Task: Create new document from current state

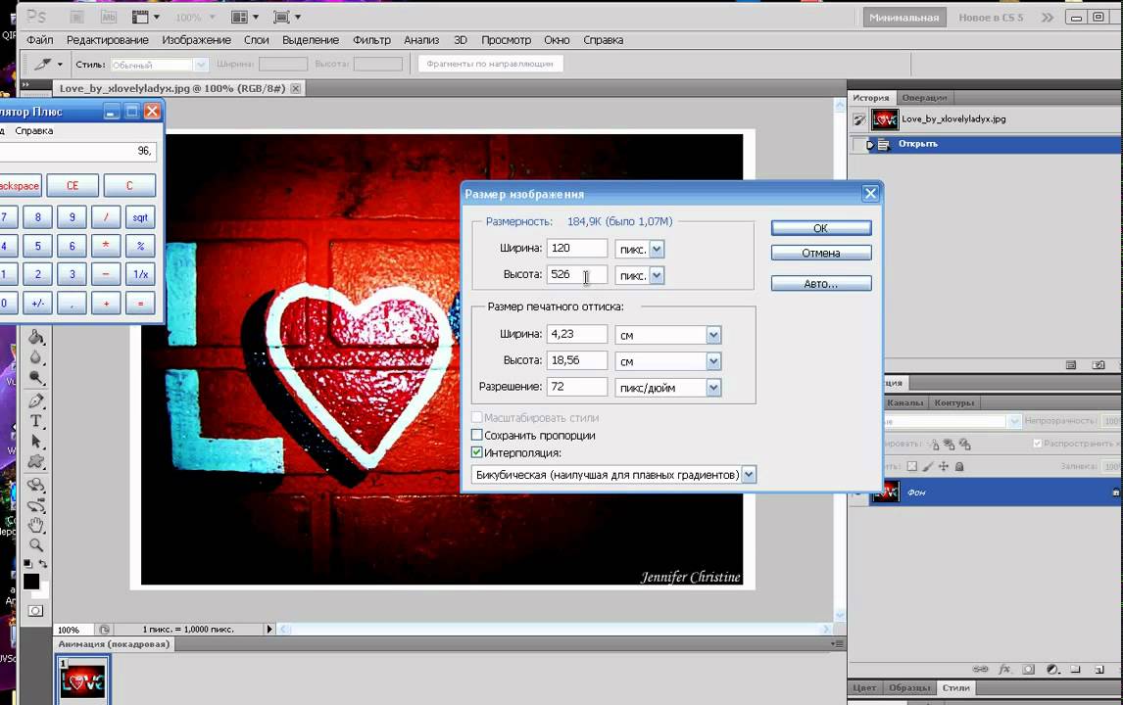Action: coord(1071,365)
